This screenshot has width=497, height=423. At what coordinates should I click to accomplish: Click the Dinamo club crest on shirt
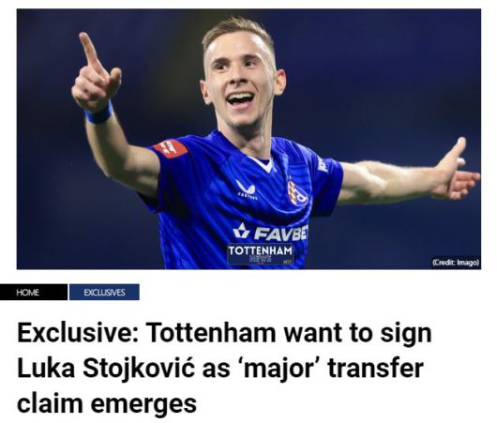click(x=297, y=193)
